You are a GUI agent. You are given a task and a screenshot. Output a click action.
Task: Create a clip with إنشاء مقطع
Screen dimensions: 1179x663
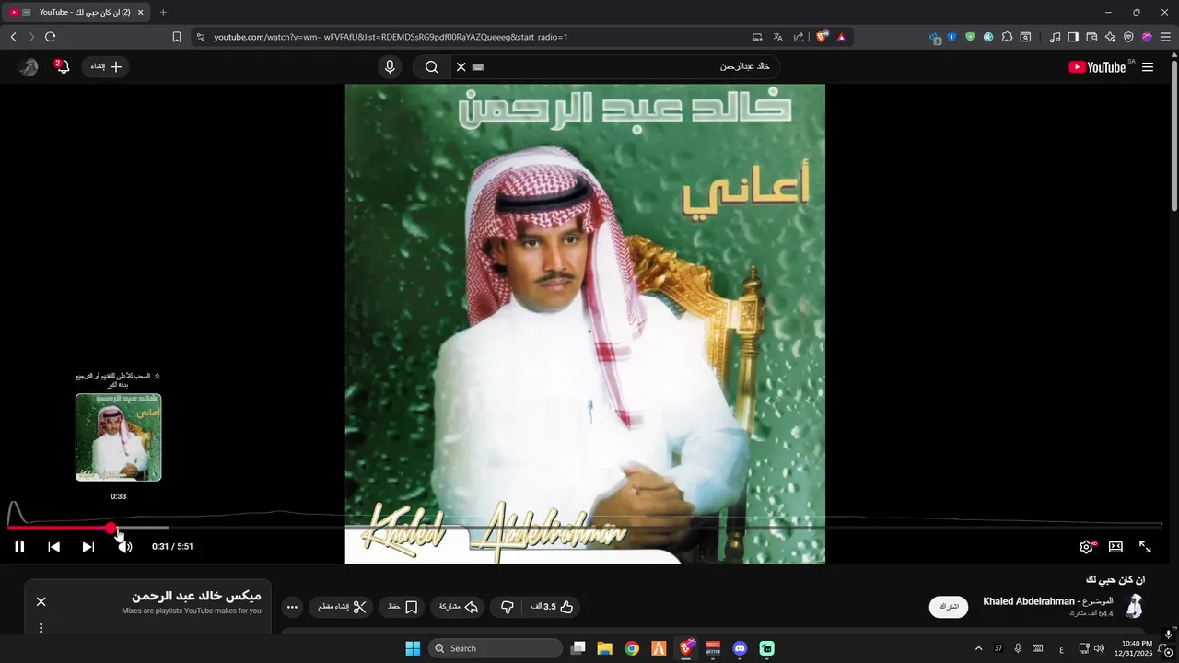click(x=343, y=607)
